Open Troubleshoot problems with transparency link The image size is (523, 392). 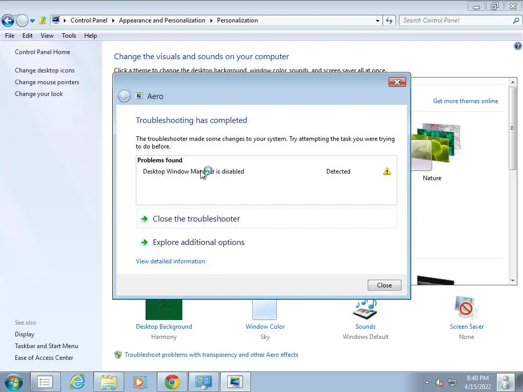[211, 355]
